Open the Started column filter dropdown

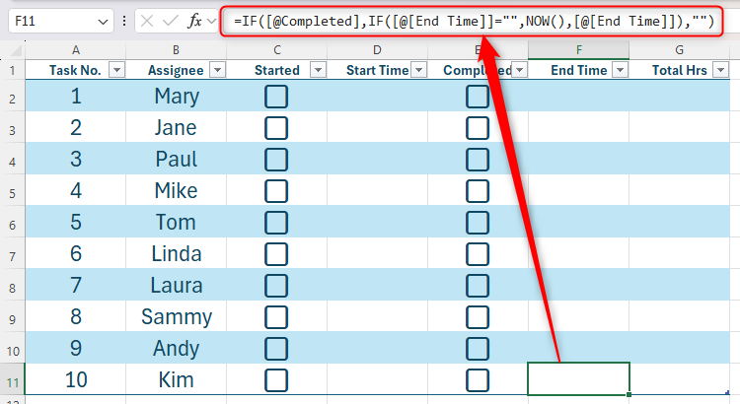[317, 69]
